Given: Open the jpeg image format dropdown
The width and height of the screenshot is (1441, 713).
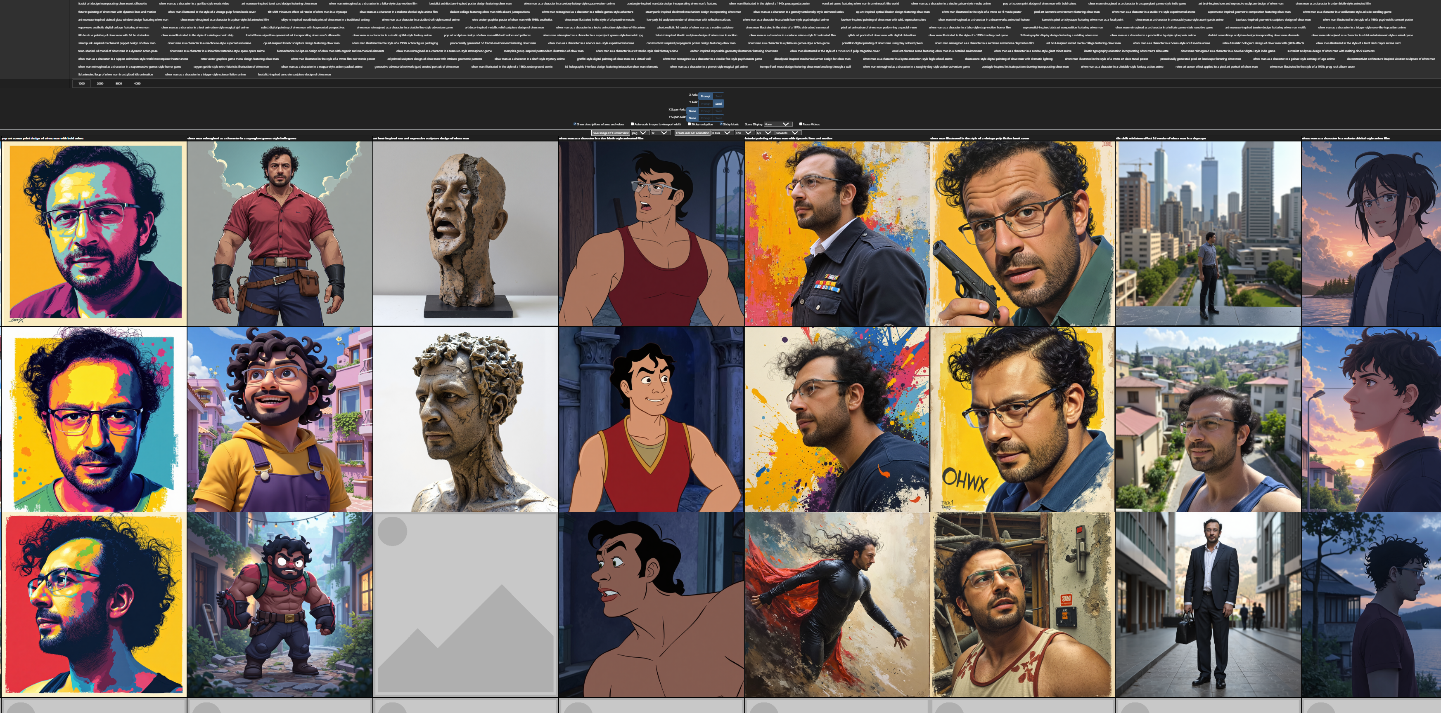Looking at the screenshot, I should pos(640,133).
